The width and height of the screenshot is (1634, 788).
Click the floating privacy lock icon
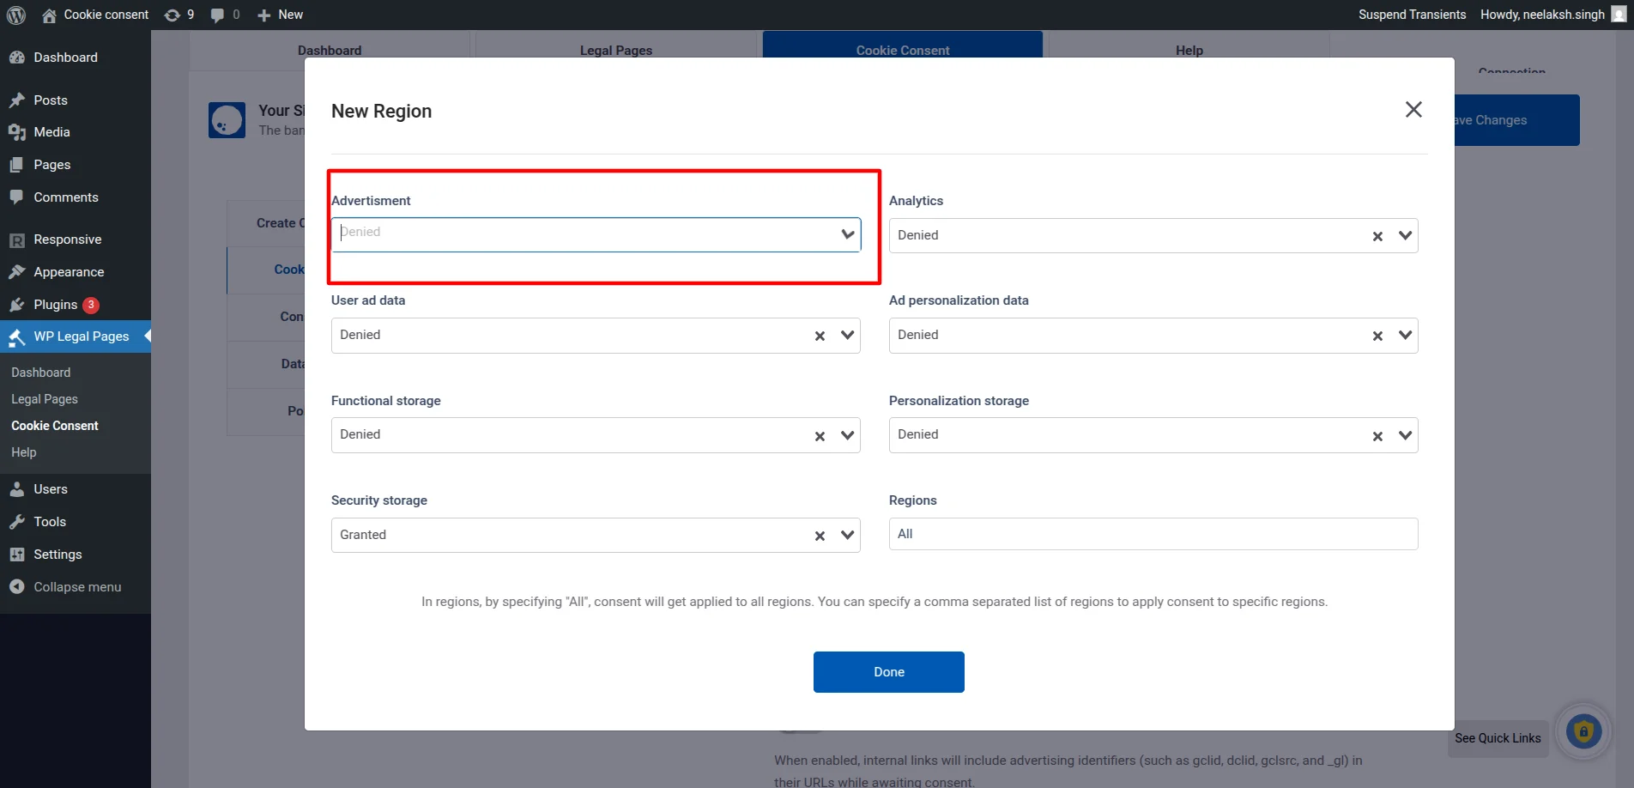pyautogui.click(x=1583, y=730)
